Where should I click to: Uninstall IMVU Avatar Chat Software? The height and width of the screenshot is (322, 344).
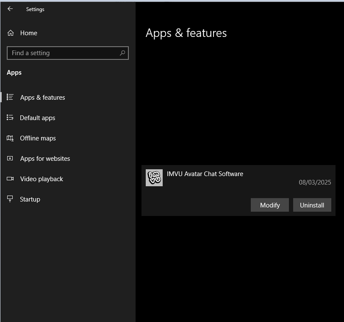coord(312,205)
